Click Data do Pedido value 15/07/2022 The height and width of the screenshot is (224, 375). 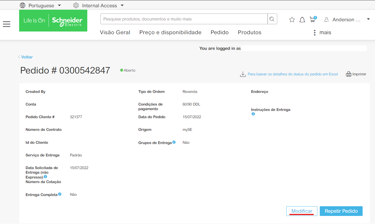(192, 117)
